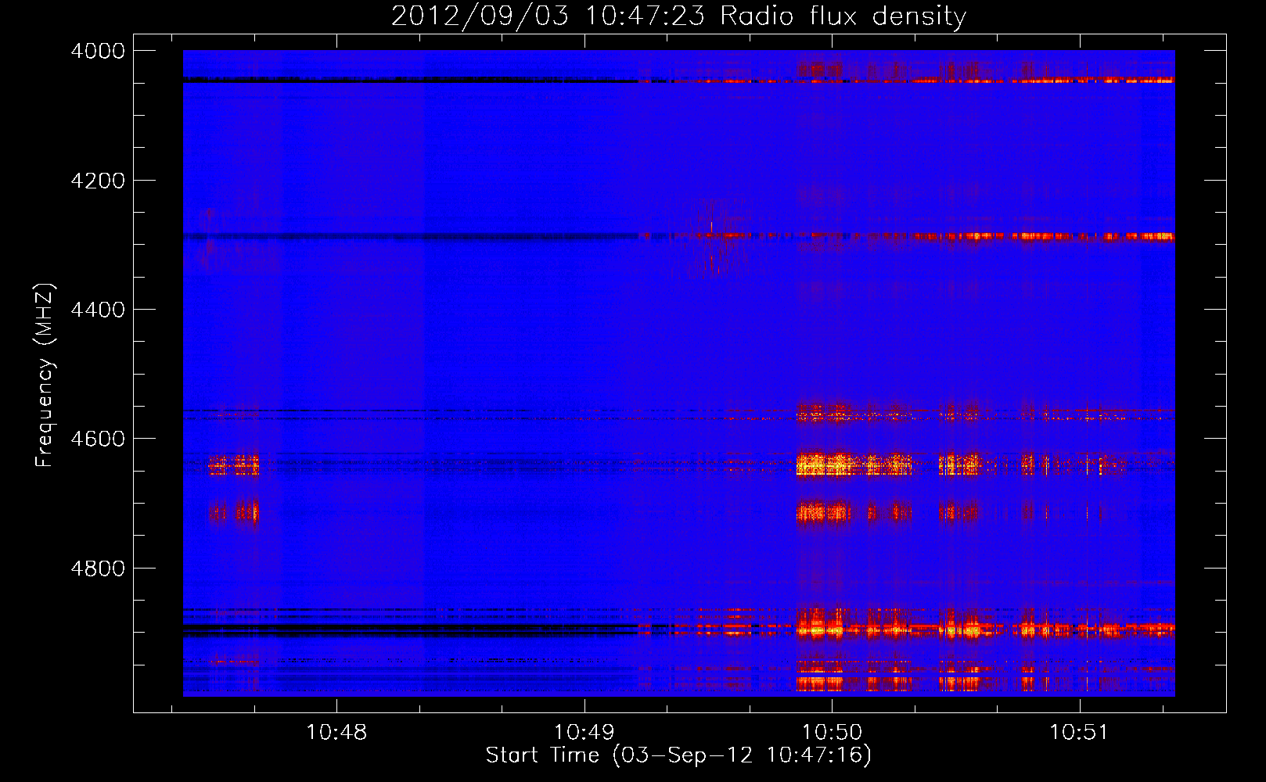
Task: Click the 4600 frequency tick label
Action: point(98,439)
